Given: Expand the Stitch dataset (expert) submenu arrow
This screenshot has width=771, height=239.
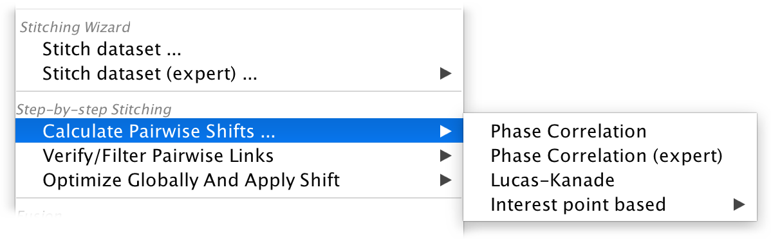Looking at the screenshot, I should tap(445, 74).
